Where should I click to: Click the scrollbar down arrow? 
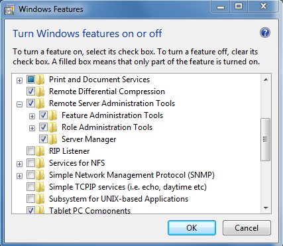click(x=266, y=208)
